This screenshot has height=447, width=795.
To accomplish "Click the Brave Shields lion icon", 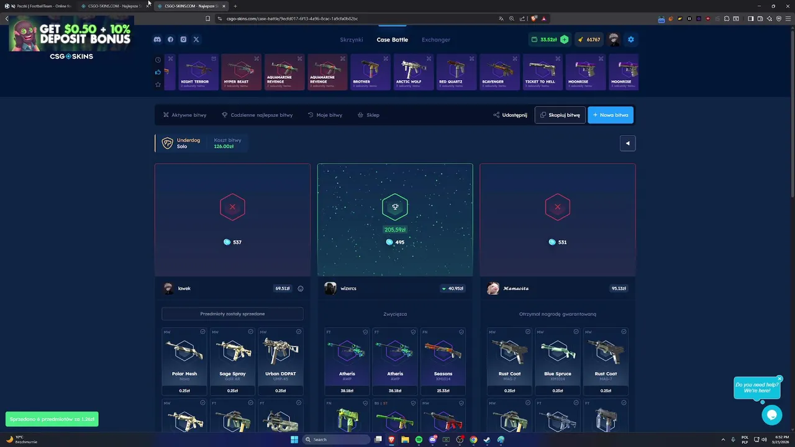I will click(534, 19).
